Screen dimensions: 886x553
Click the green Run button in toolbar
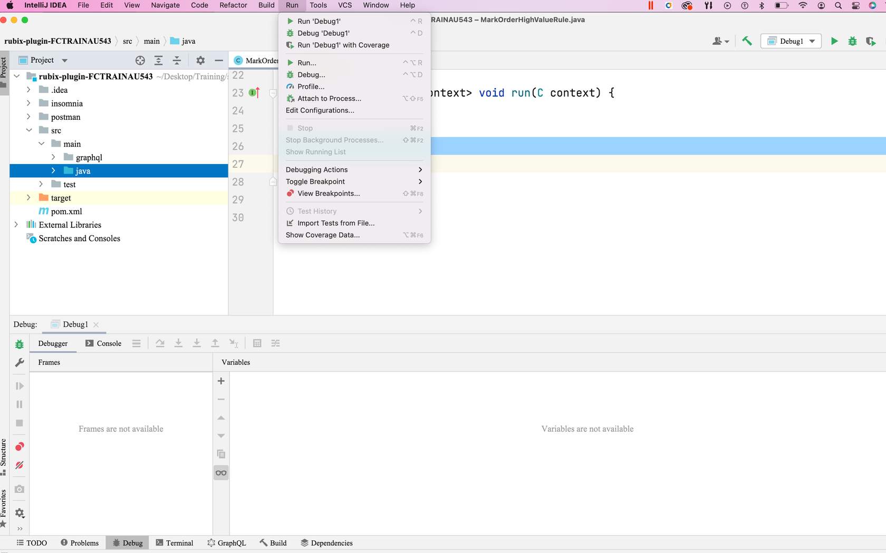click(834, 41)
